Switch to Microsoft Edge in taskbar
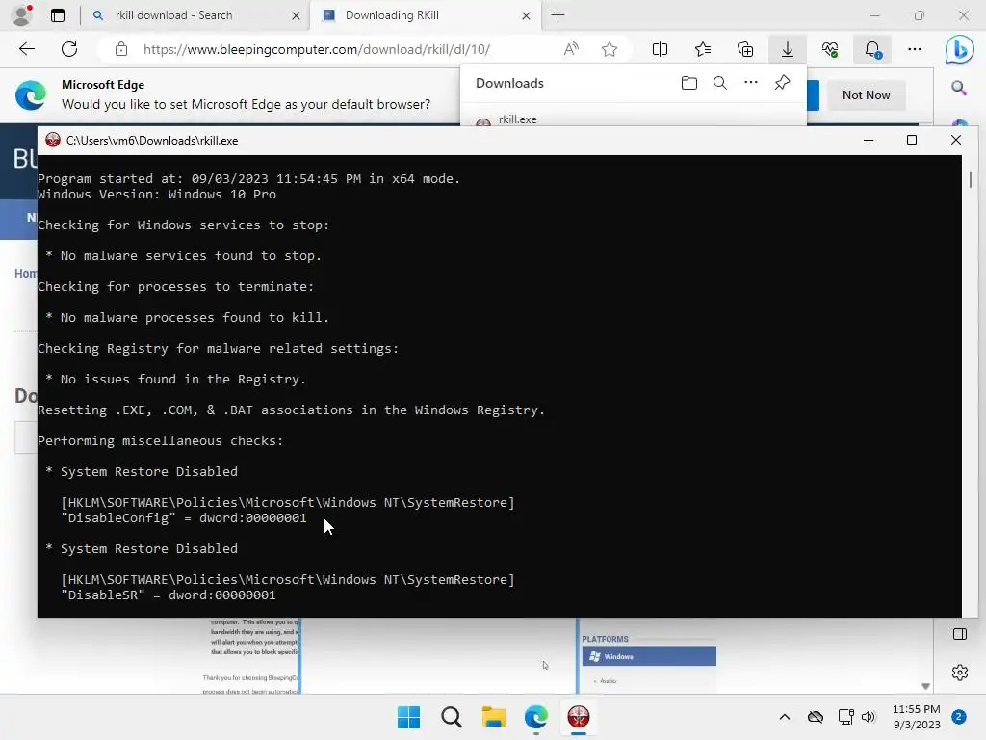This screenshot has width=986, height=740. coord(535,717)
